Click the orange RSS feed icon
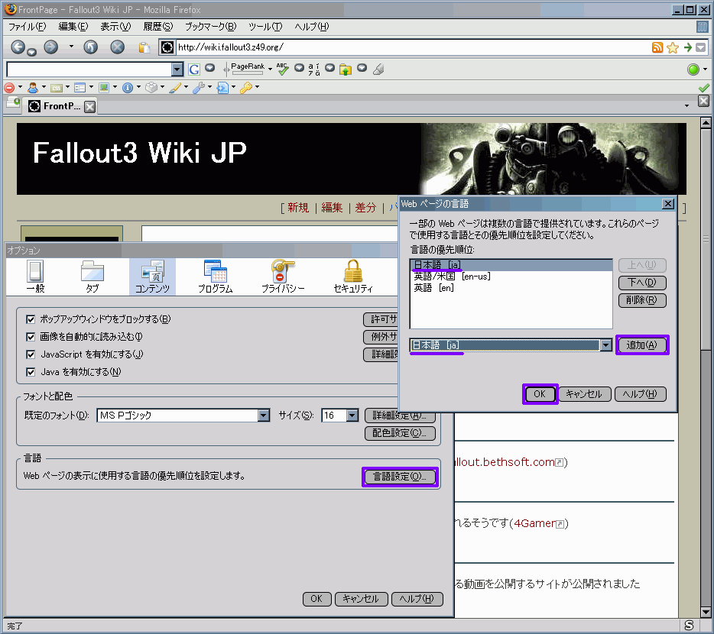The width and height of the screenshot is (714, 634). (657, 47)
